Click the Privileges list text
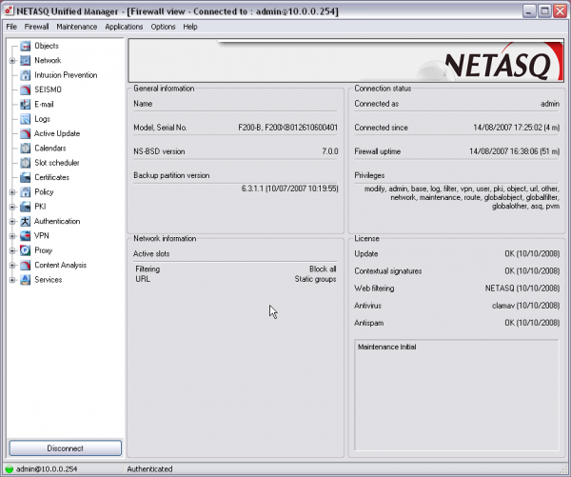 tap(462, 197)
